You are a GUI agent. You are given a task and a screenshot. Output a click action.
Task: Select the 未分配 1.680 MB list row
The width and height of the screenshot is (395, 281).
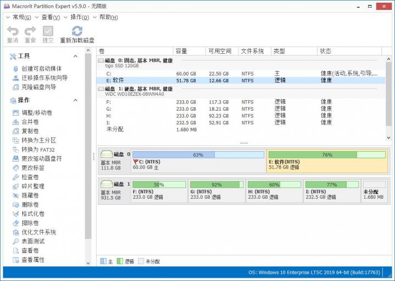[x=241, y=129]
